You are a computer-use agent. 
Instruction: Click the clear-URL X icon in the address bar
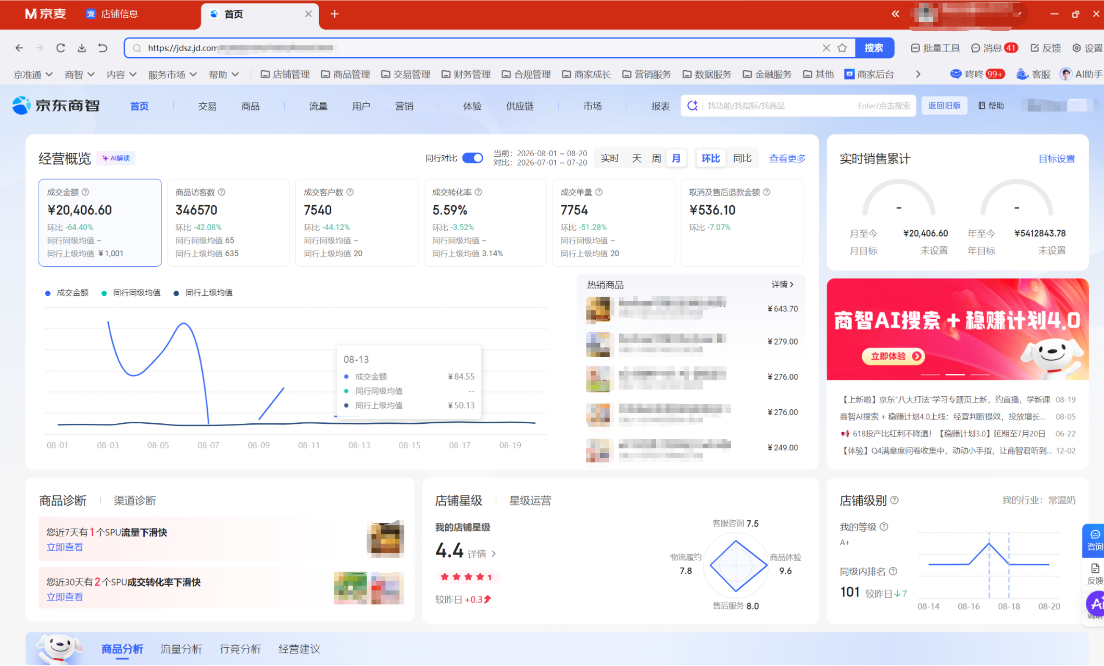pos(826,48)
